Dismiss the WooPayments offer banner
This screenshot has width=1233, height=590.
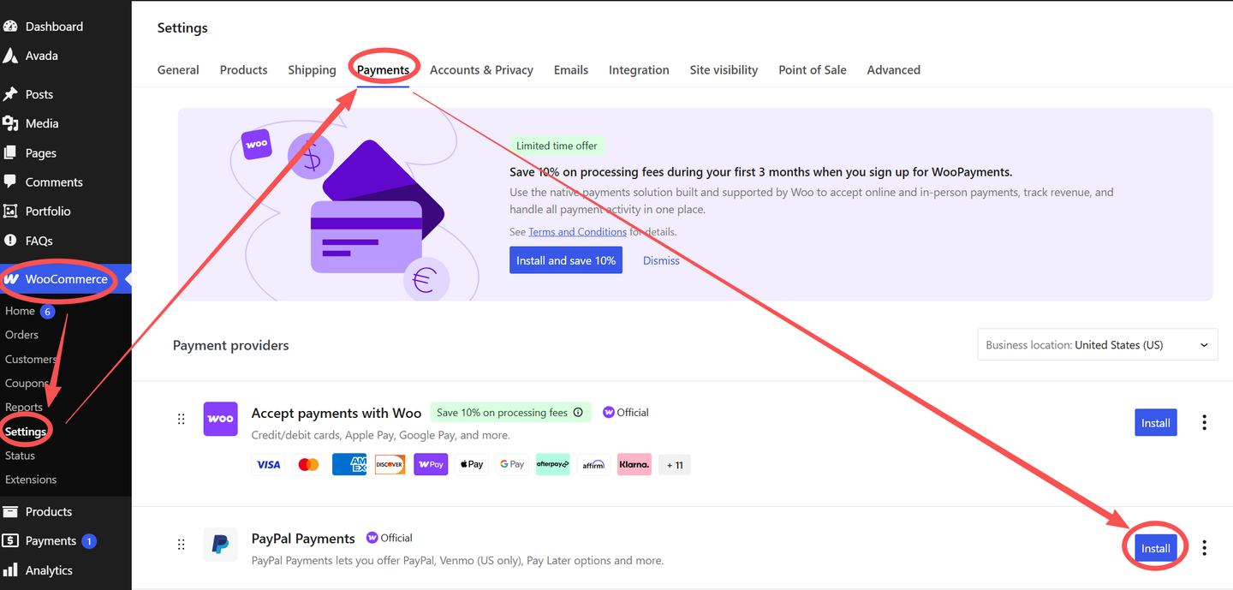pyautogui.click(x=661, y=260)
